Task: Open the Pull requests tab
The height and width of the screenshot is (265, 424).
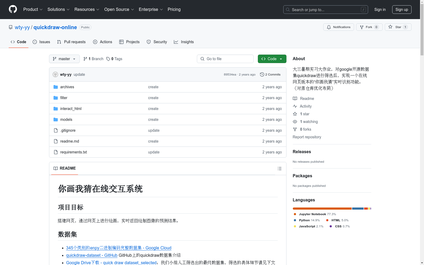Action: [x=71, y=42]
